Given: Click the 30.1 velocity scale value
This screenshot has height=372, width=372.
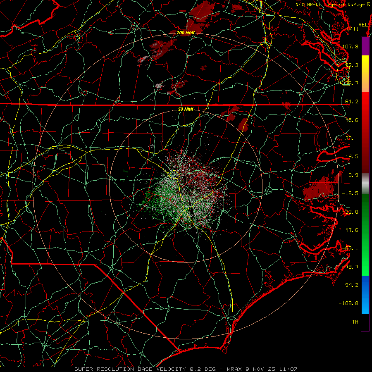Looking at the screenshot, I should pyautogui.click(x=352, y=138).
